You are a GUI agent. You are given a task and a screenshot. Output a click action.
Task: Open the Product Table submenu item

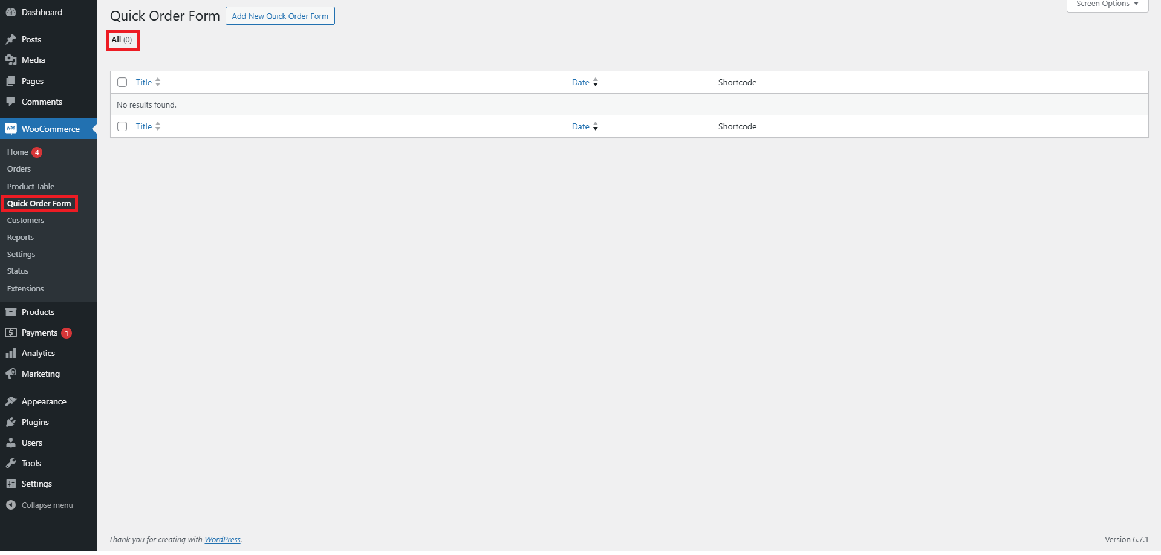tap(31, 186)
